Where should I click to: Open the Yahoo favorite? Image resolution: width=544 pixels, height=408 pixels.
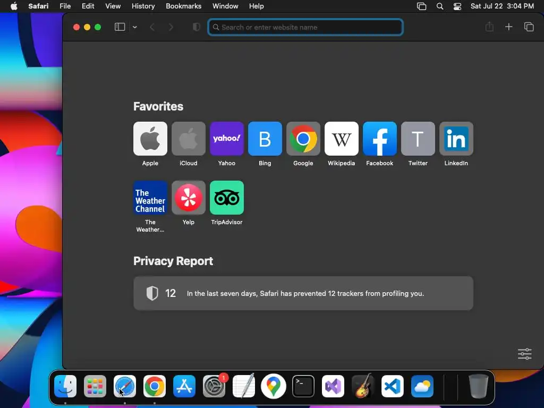click(x=226, y=139)
